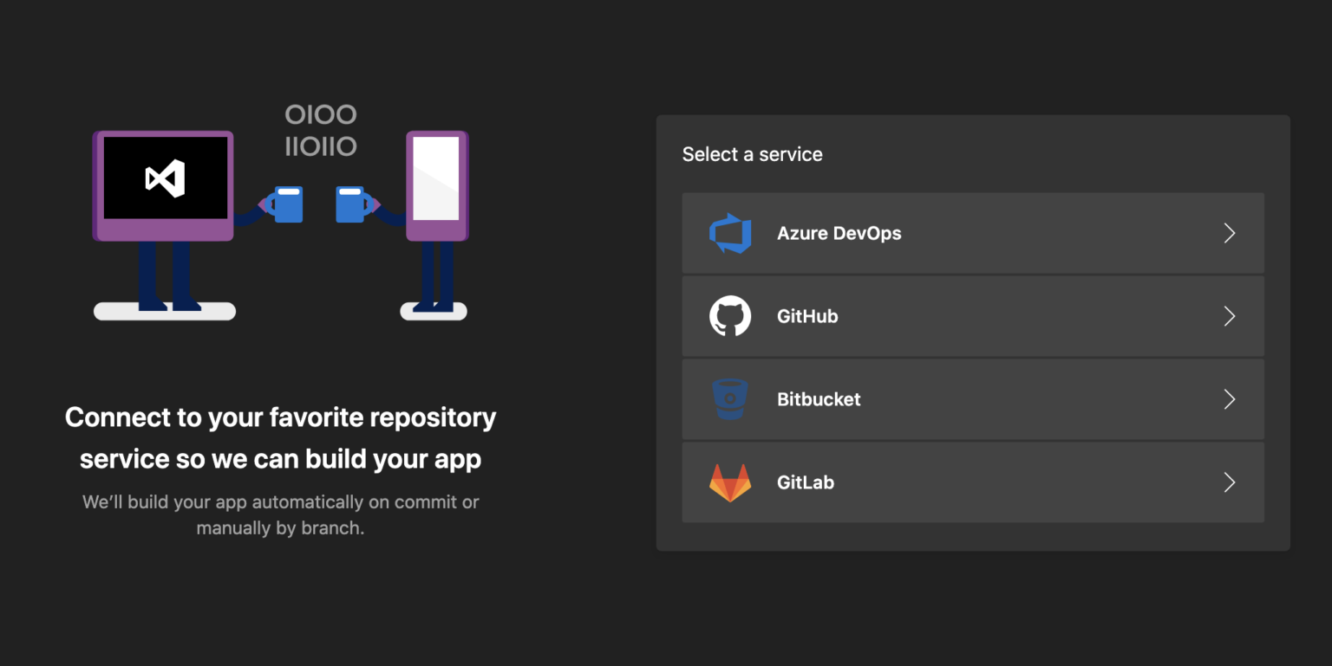
Task: Select the Azure DevOps service label
Action: (x=839, y=233)
